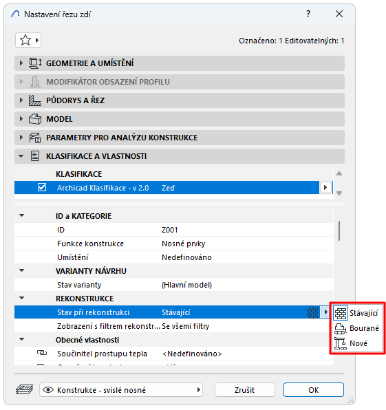Click the Nové construction icon in popup
The image size is (386, 410).
[340, 343]
